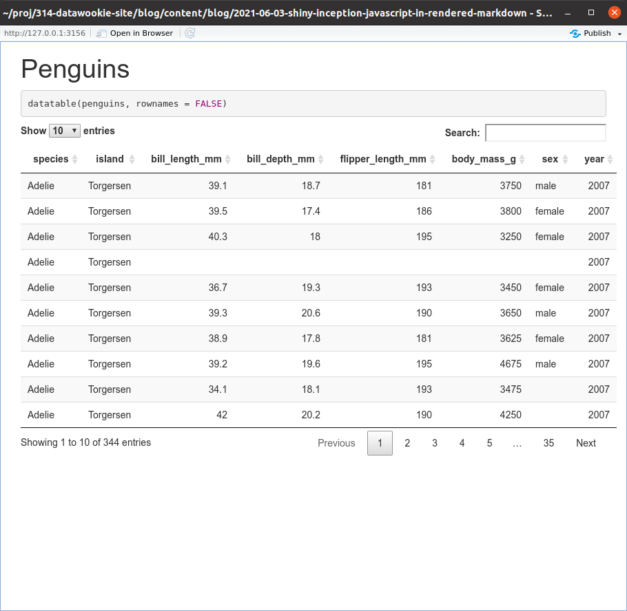Click the Open in Browser button

coord(134,33)
